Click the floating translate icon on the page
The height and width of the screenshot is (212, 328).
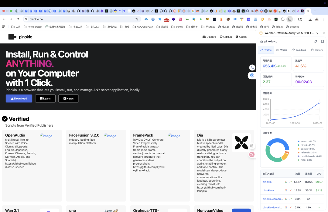point(252,68)
